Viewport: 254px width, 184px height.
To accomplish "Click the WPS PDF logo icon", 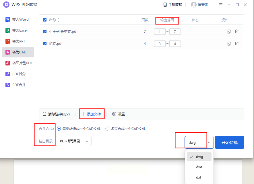I will (x=6, y=5).
